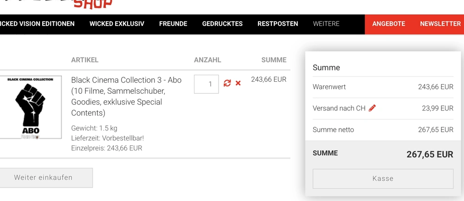Screen dimensions: 464x201
Task: Expand the WEITERE navigation menu
Action: 326,24
